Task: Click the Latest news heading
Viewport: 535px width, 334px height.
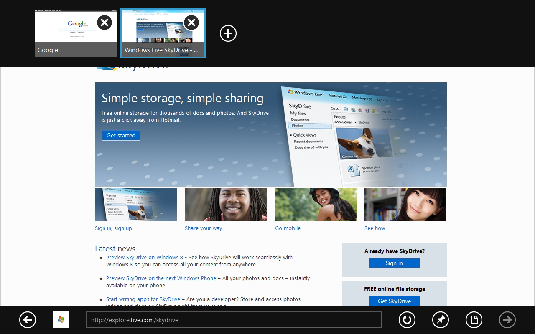Action: point(115,248)
